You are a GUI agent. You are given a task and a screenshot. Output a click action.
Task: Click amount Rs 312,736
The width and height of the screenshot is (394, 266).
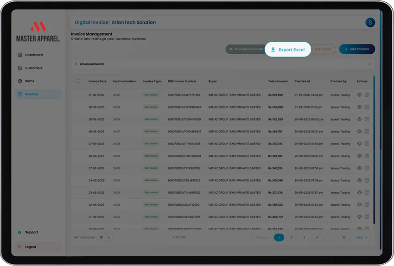[275, 193]
